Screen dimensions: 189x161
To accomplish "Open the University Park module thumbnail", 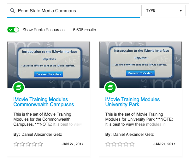I will point(140,65).
